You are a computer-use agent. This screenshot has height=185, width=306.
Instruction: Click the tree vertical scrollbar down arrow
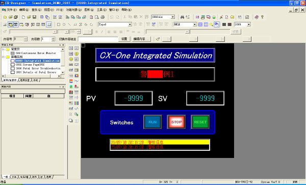pyautogui.click(x=63, y=72)
